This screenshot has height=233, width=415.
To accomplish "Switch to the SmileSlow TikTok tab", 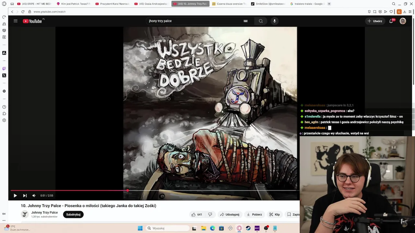I will coord(268,4).
